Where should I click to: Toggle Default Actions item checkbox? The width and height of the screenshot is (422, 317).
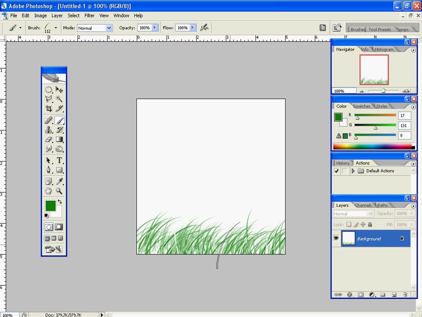[x=336, y=171]
